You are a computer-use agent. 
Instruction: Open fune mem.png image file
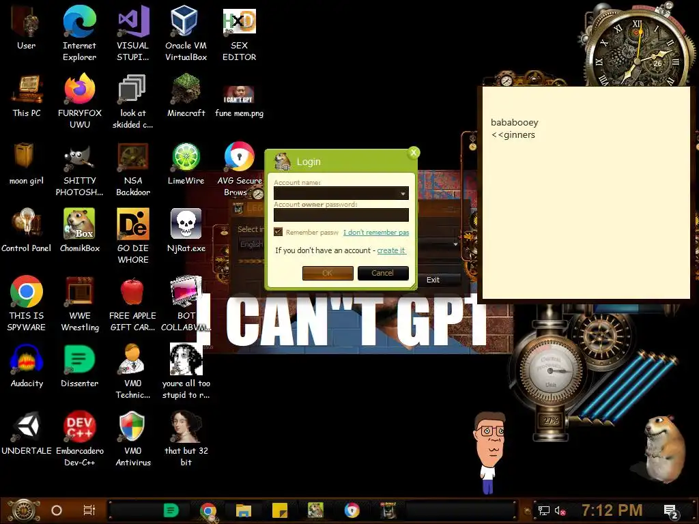(240, 101)
